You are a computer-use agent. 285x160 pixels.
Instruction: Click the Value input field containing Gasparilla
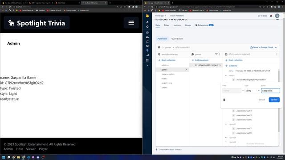click(x=270, y=91)
